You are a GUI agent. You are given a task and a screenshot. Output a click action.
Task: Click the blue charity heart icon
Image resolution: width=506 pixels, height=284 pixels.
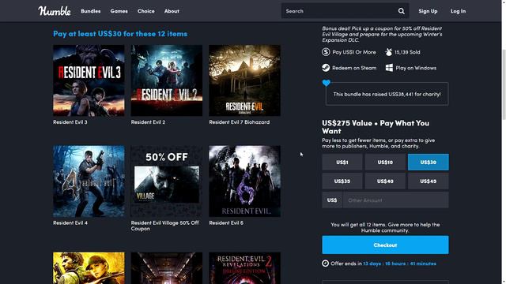click(x=327, y=83)
